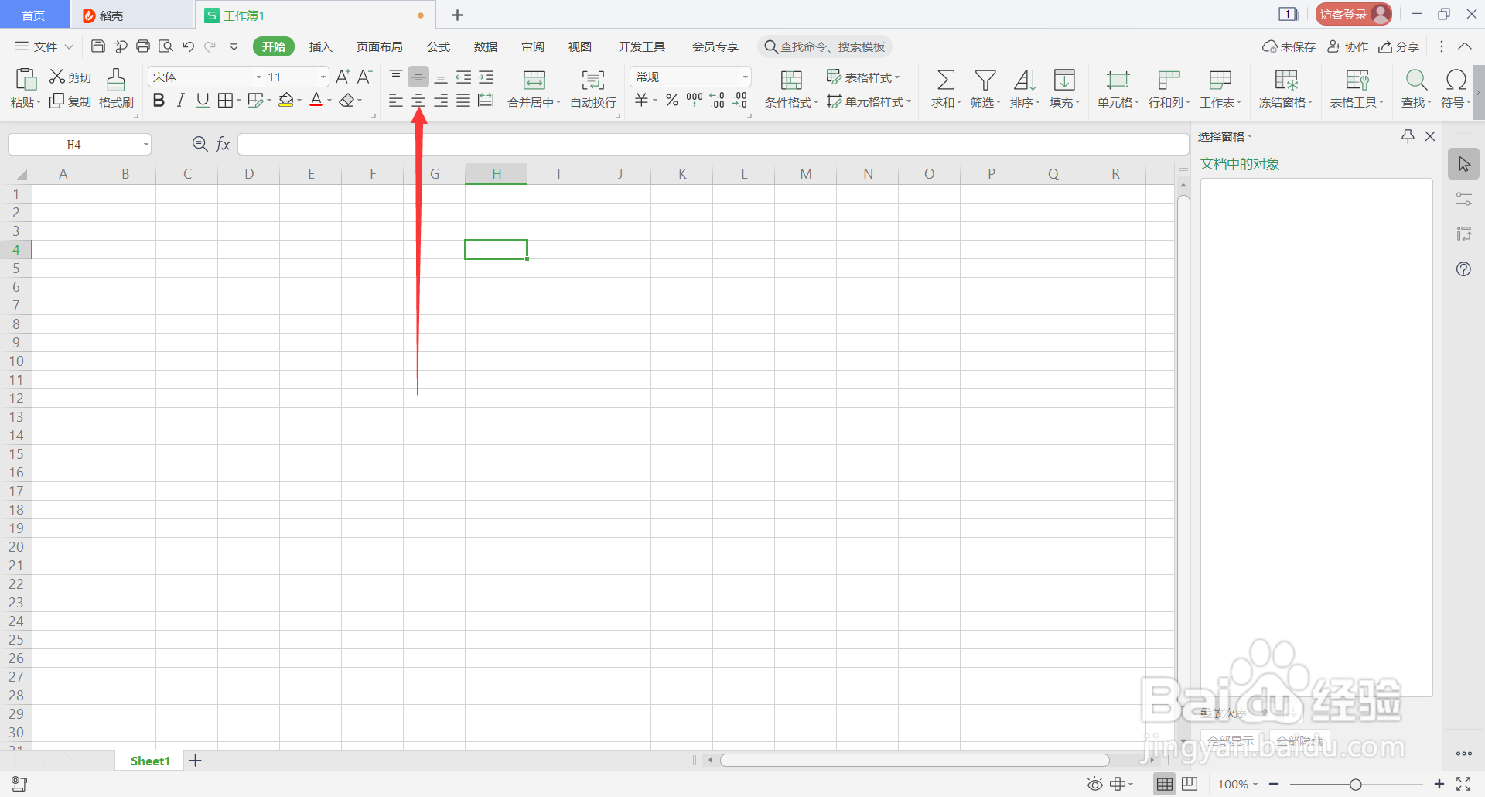Click the help question mark in sidebar

click(1463, 269)
